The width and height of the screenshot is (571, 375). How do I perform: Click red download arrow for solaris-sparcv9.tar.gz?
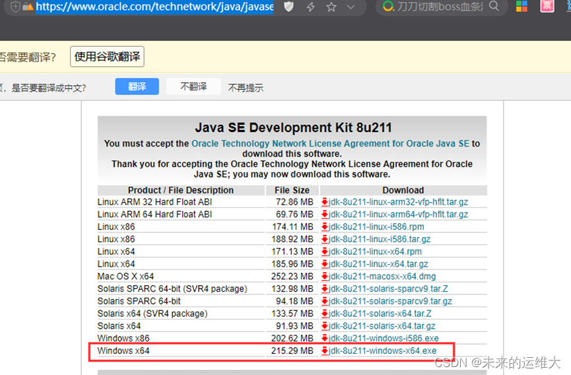tap(325, 301)
